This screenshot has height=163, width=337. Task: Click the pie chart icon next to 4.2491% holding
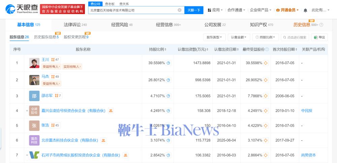coord(168,111)
